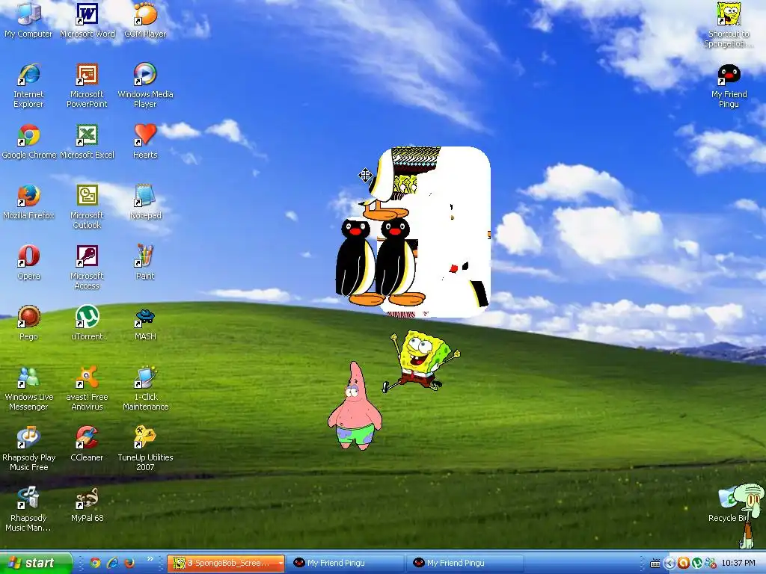The image size is (766, 574).
Task: Click the Rhapsody Play Music Free icon
Action: [x=28, y=448]
